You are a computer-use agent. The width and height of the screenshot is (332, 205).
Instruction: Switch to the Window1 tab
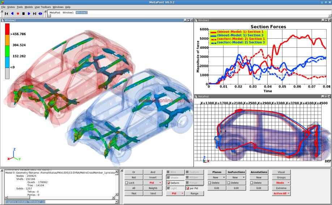68,13
